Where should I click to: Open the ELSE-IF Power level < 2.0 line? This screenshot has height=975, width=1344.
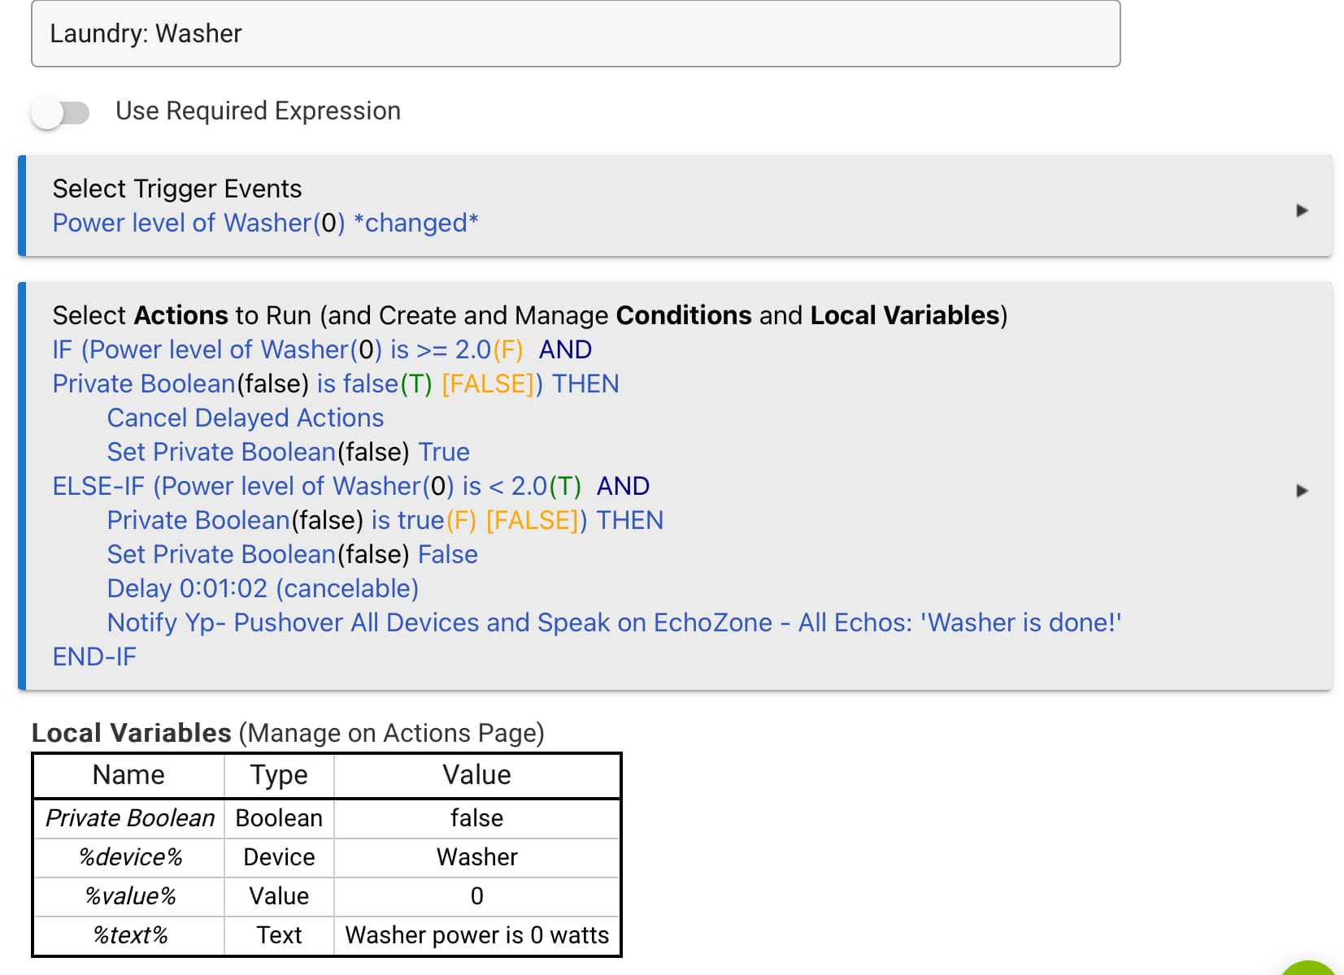350,486
